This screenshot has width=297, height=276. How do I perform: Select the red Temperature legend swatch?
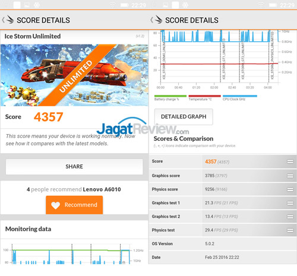204,96
